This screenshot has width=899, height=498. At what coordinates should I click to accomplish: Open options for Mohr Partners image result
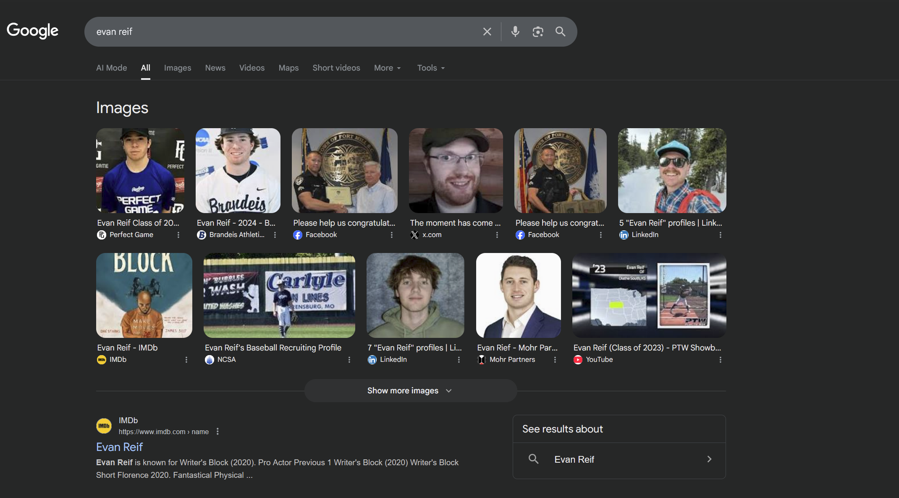tap(555, 360)
